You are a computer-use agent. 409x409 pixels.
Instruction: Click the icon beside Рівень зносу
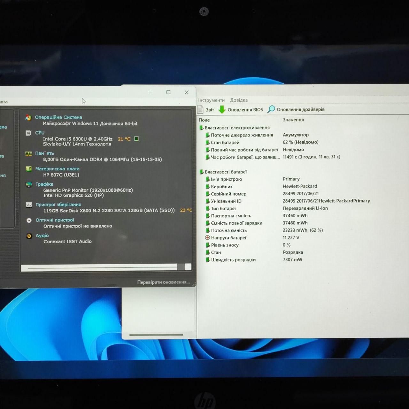point(207,245)
